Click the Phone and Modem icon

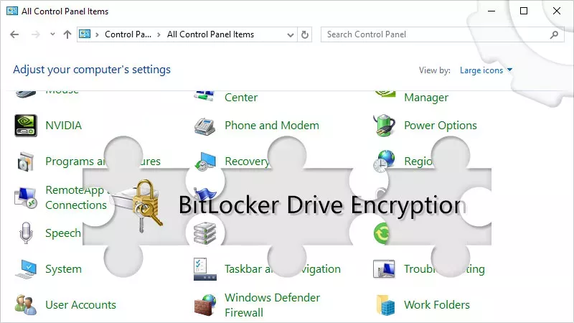click(205, 126)
